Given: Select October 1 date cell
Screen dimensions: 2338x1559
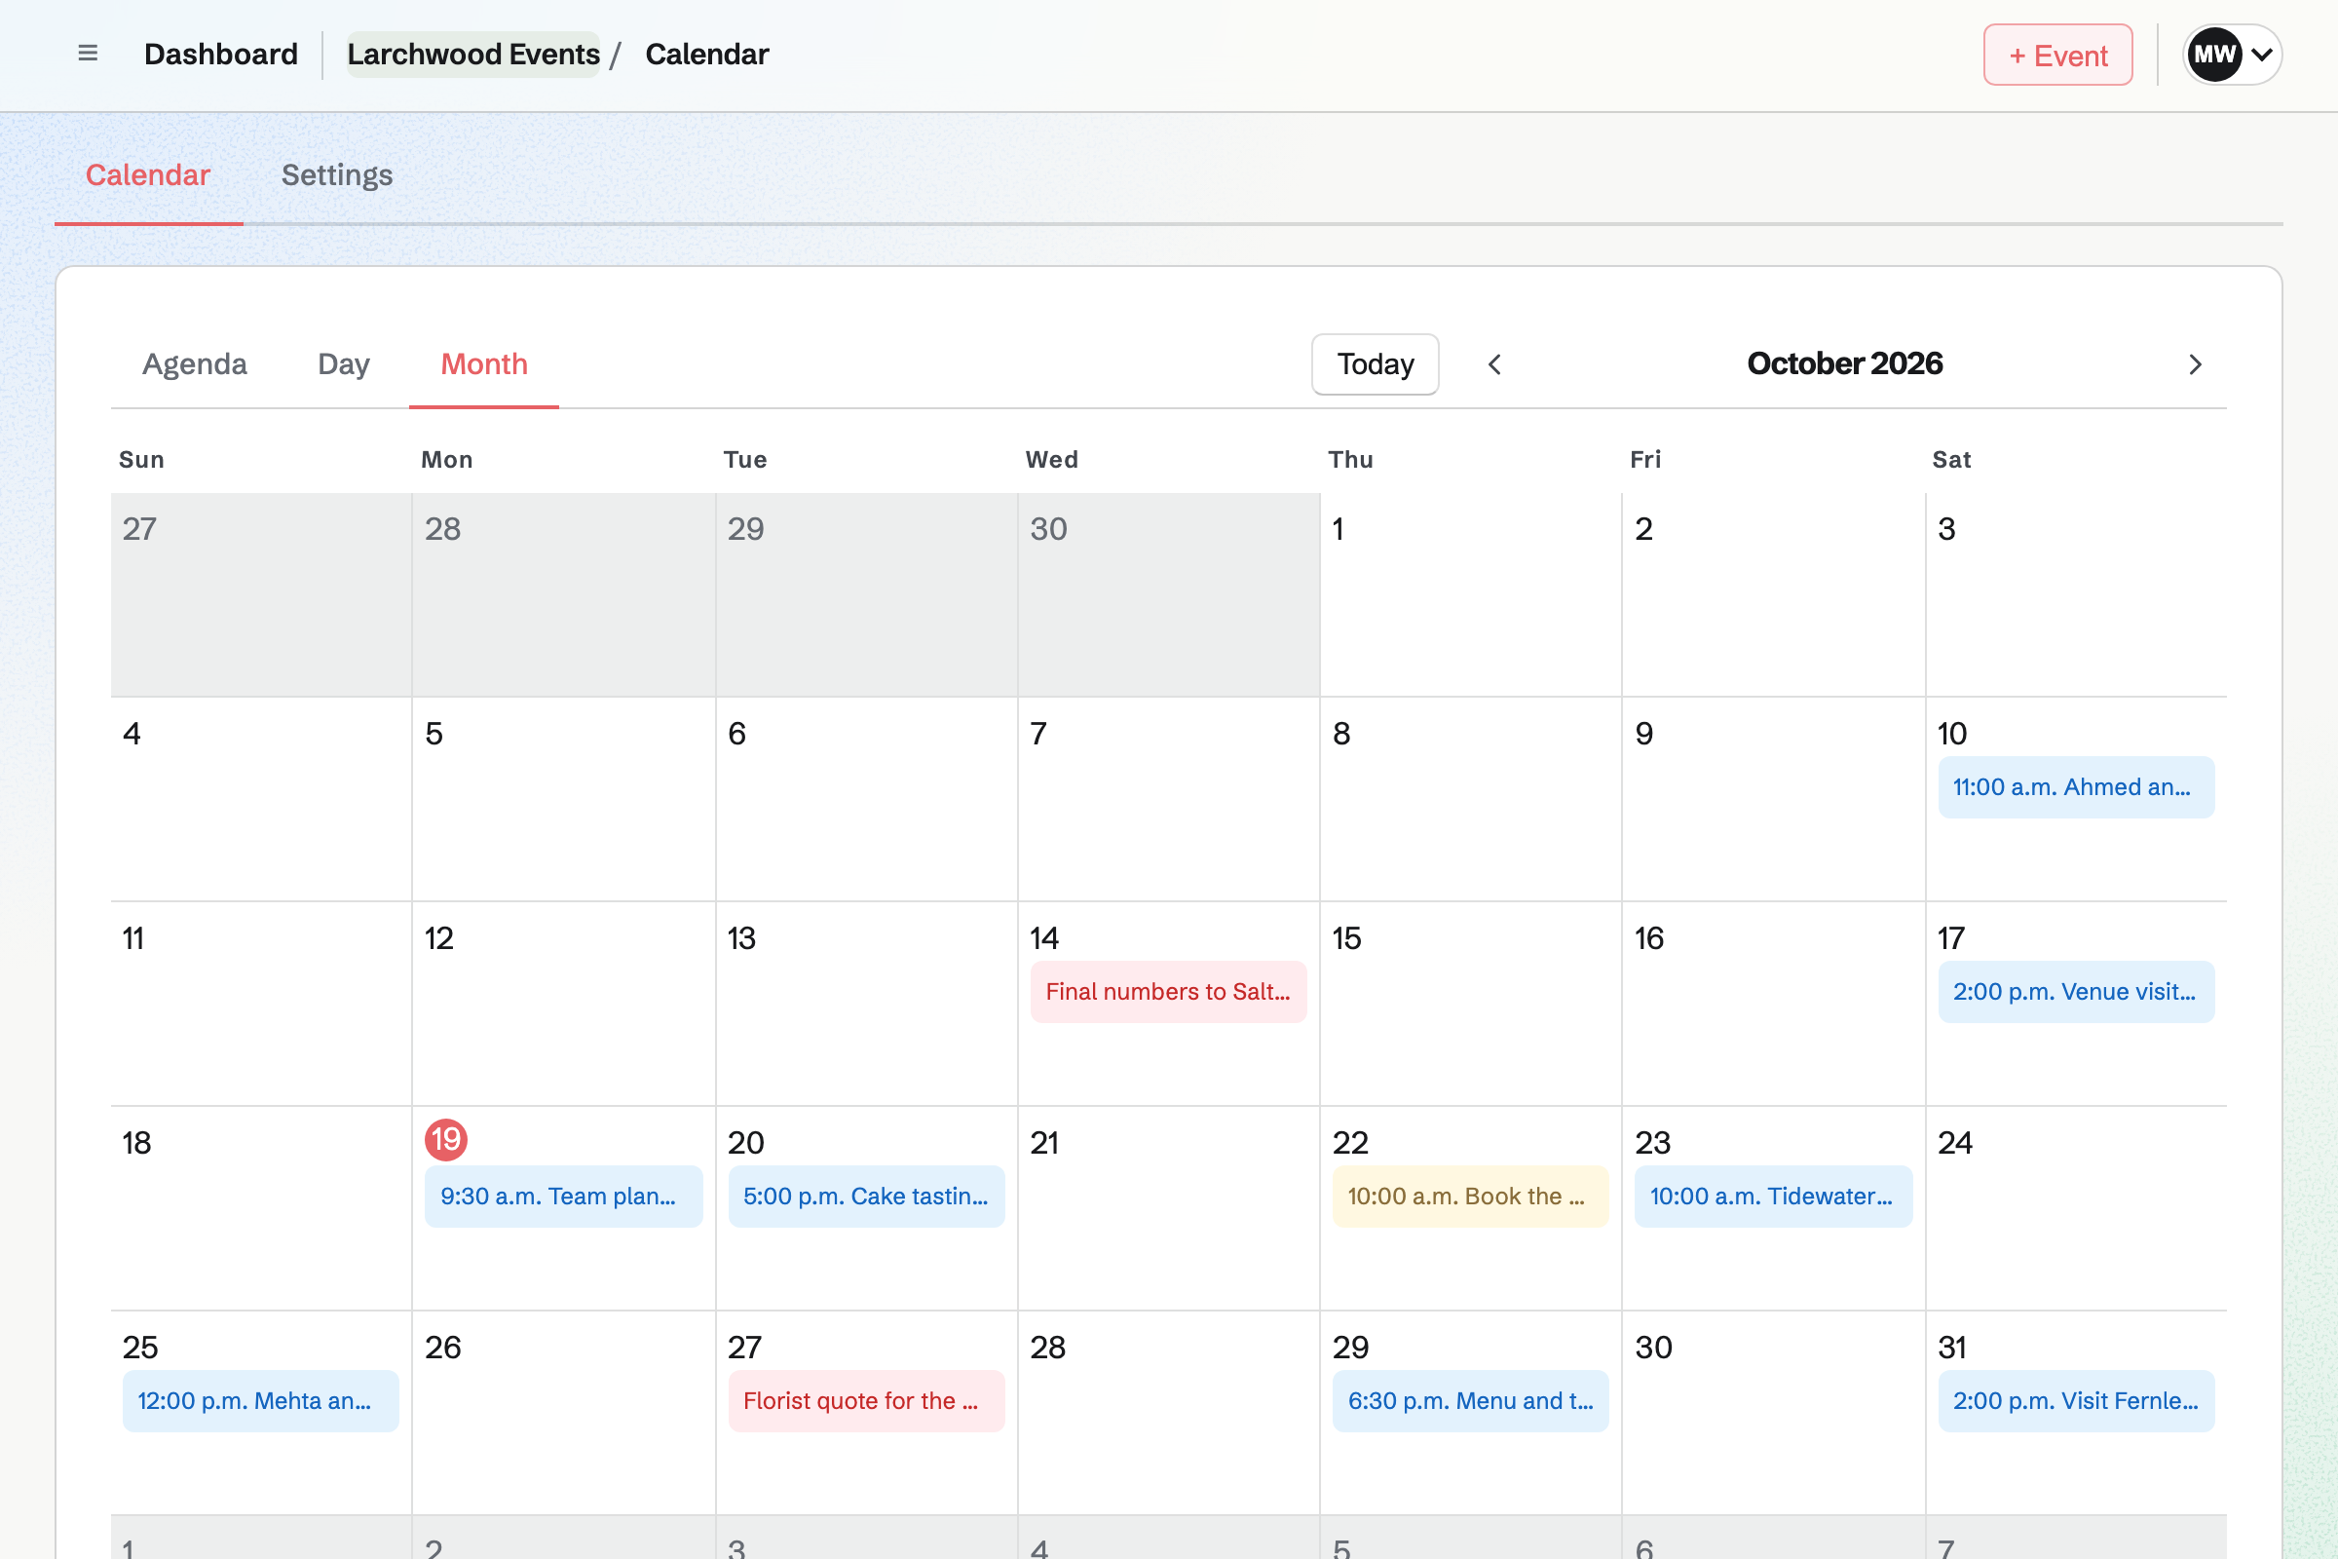Looking at the screenshot, I should pos(1470,594).
